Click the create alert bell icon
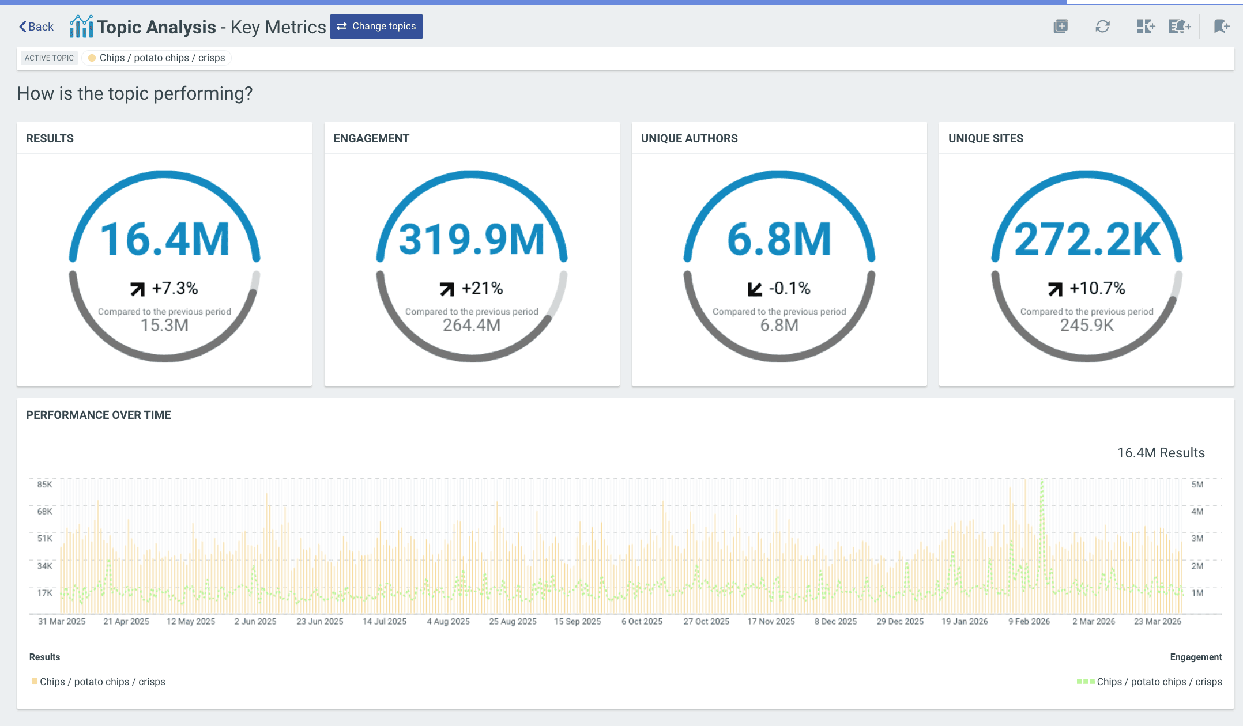Screen dimensions: 1243x726 tap(1179, 27)
